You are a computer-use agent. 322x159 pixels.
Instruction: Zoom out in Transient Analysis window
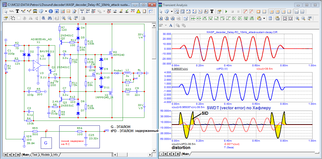[304, 18]
